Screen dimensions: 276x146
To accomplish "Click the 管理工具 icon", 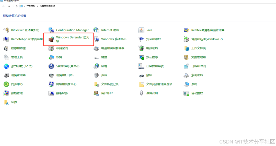I will [x=6, y=57].
